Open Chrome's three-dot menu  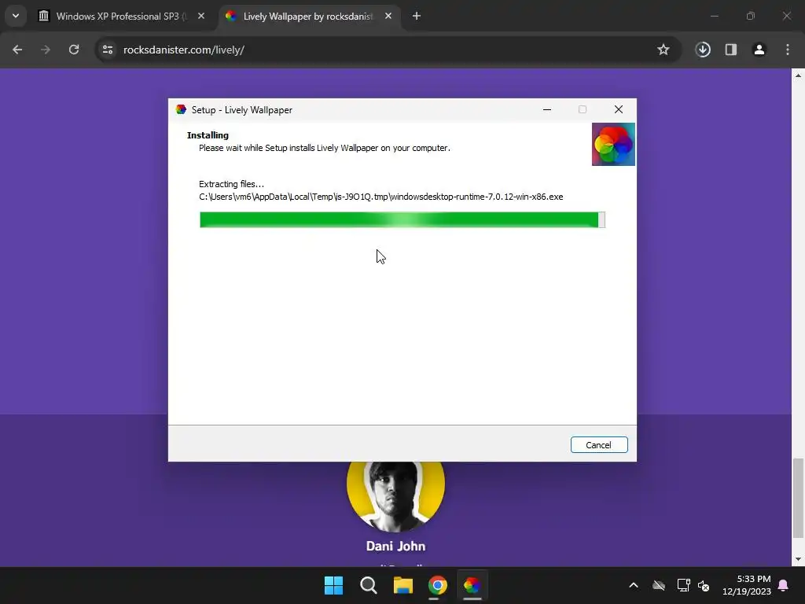pyautogui.click(x=788, y=50)
